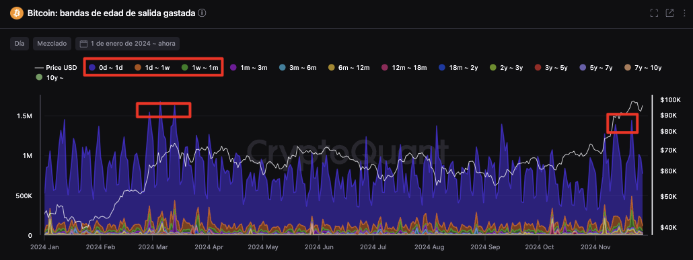Click the 2024 Aug x-axis label

[x=429, y=247]
